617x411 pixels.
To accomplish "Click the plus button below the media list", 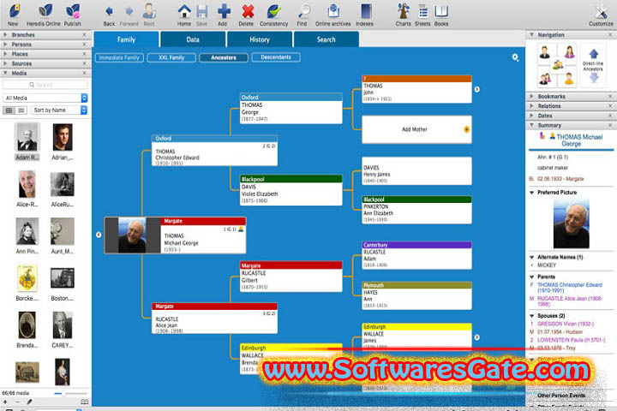I will tap(5, 402).
